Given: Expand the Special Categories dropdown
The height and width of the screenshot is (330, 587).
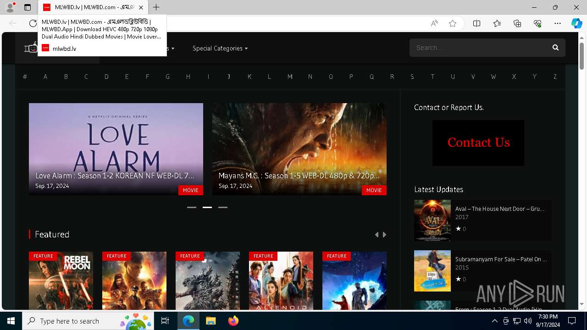Looking at the screenshot, I should click(220, 48).
